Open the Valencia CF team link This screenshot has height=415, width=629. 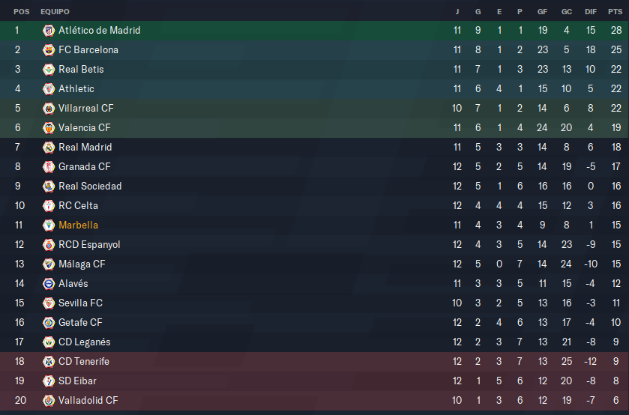coord(84,128)
